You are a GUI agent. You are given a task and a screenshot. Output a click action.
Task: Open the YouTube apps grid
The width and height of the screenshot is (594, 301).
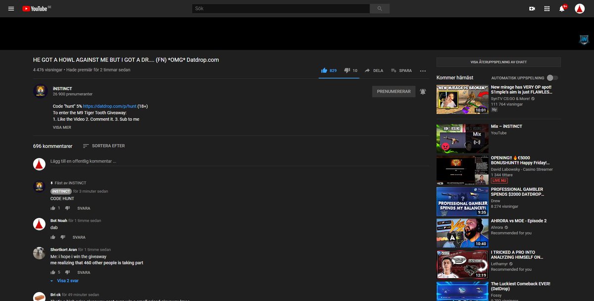pyautogui.click(x=547, y=8)
